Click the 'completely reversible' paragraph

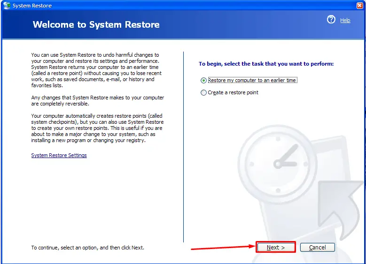[98, 101]
